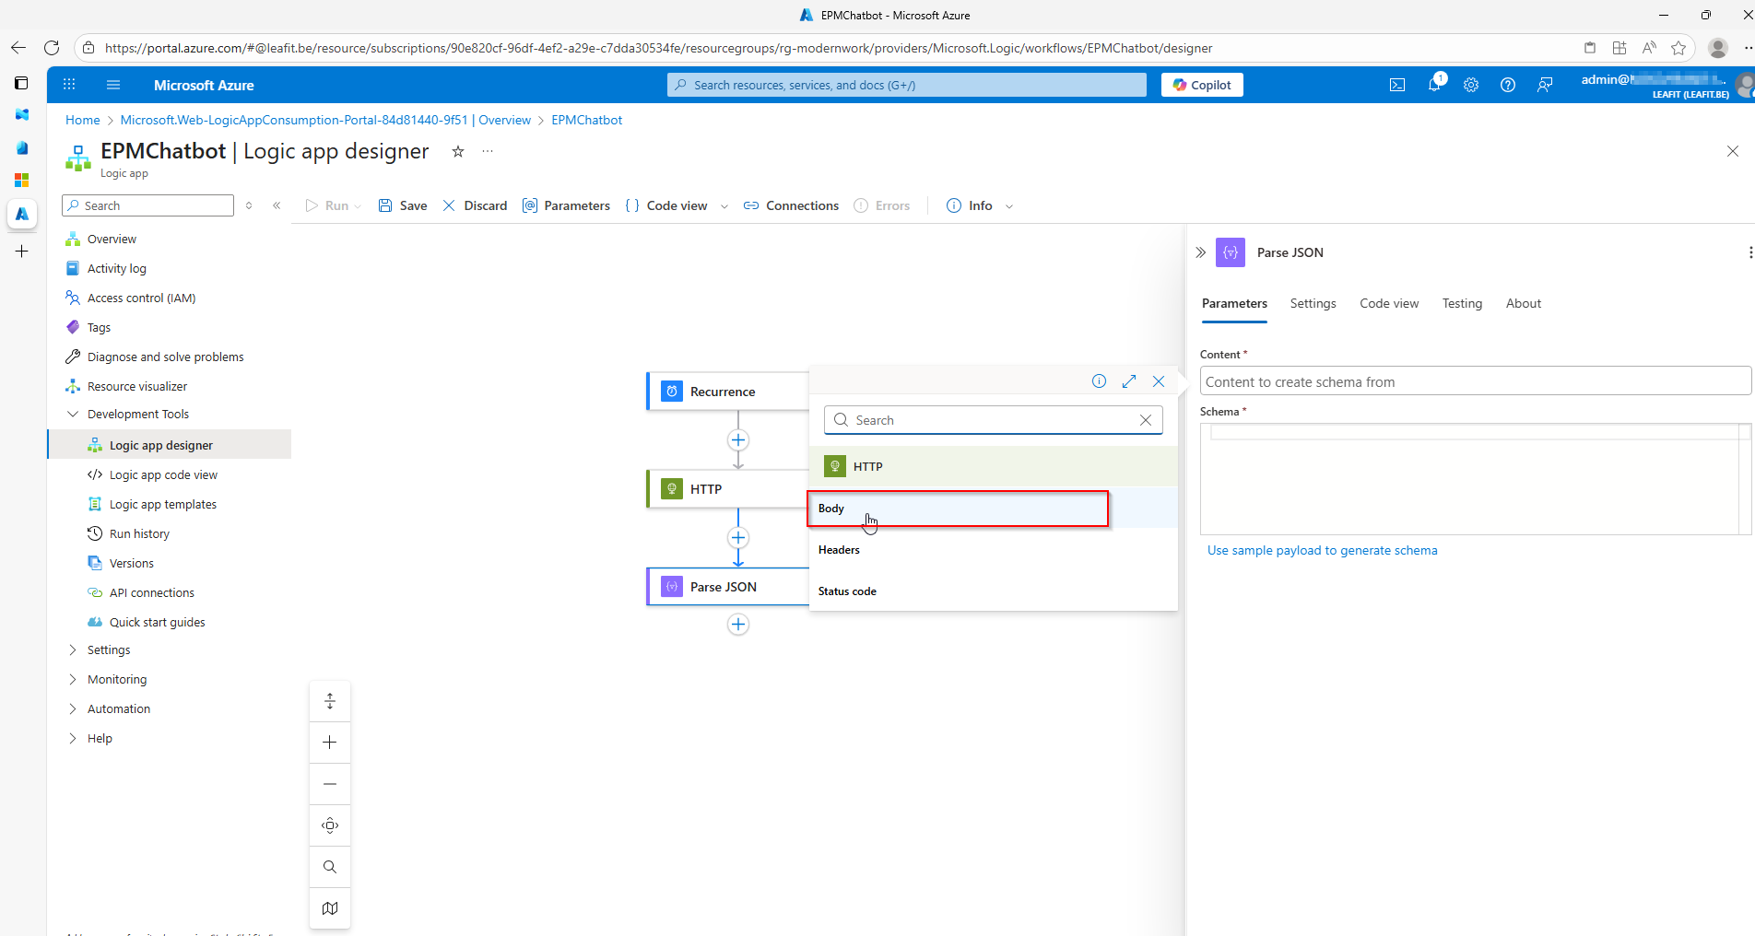
Task: Click inside the Schema editor
Action: click(x=1475, y=479)
